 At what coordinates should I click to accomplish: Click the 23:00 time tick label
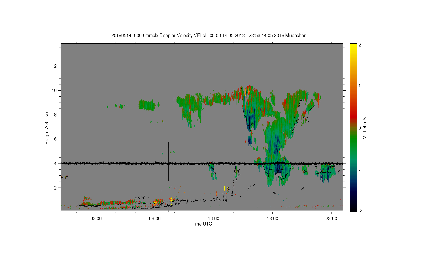(x=331, y=219)
